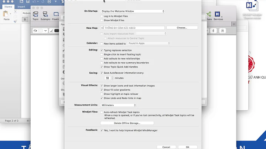The width and height of the screenshot is (266, 149).
Task: Click the line color pen icon
Action: click(x=52, y=31)
